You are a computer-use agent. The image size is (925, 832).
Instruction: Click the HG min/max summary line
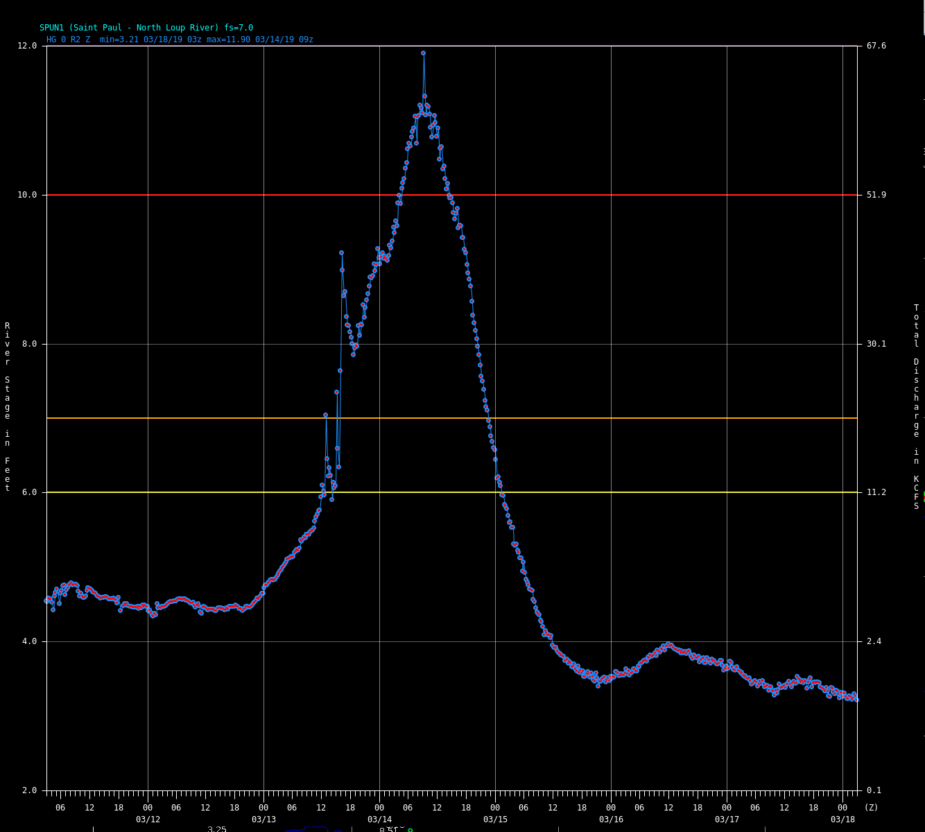tap(180, 40)
